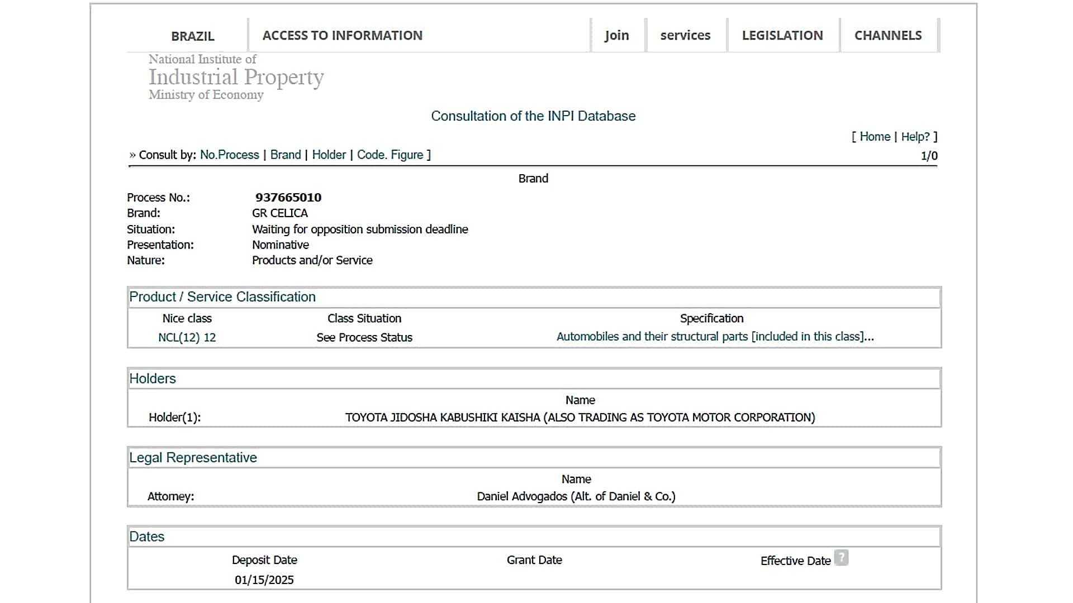Screen dimensions: 1073x603
Task: Consult by Holder link
Action: coord(329,155)
